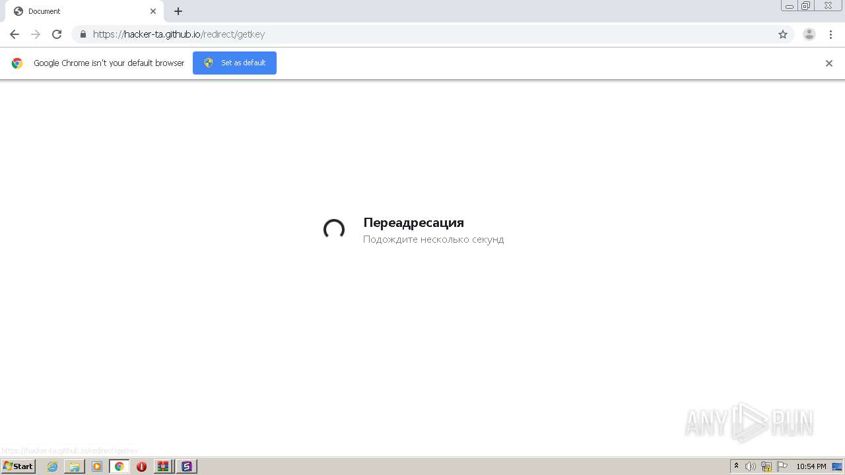Image resolution: width=845 pixels, height=475 pixels.
Task: Launch Internet Explorer from the taskbar
Action: (x=52, y=466)
